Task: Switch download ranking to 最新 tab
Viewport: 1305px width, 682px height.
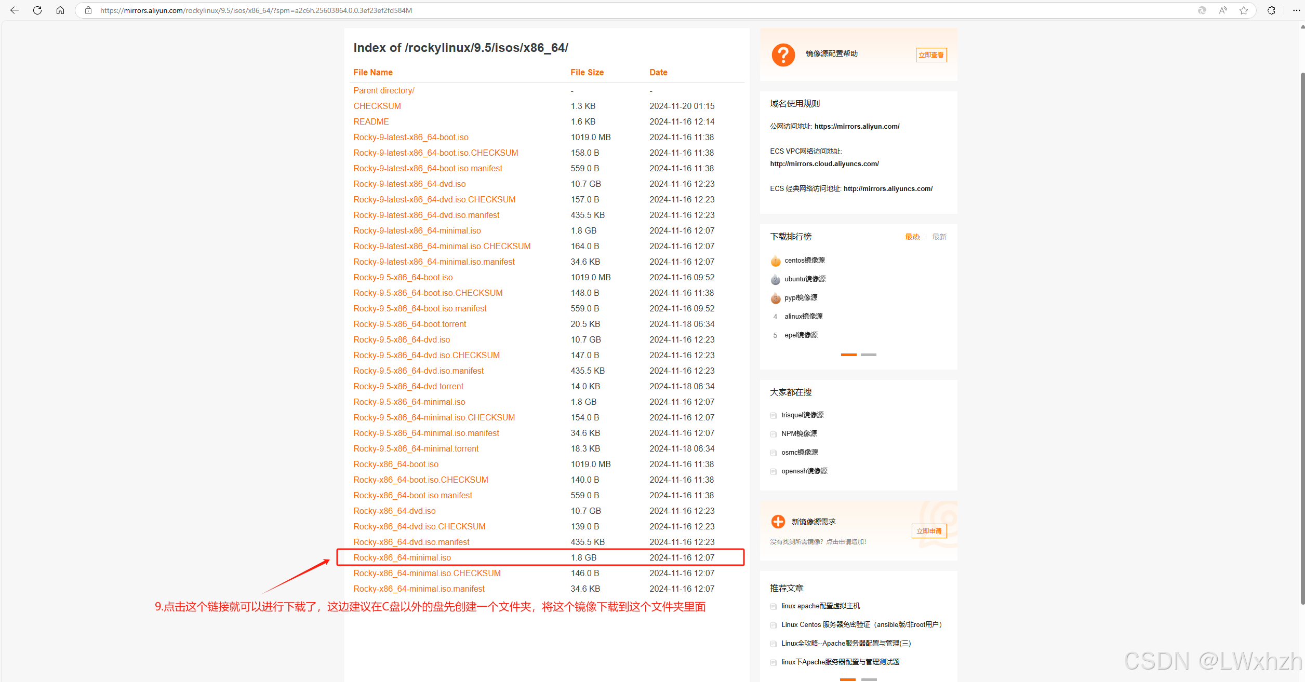Action: tap(939, 237)
